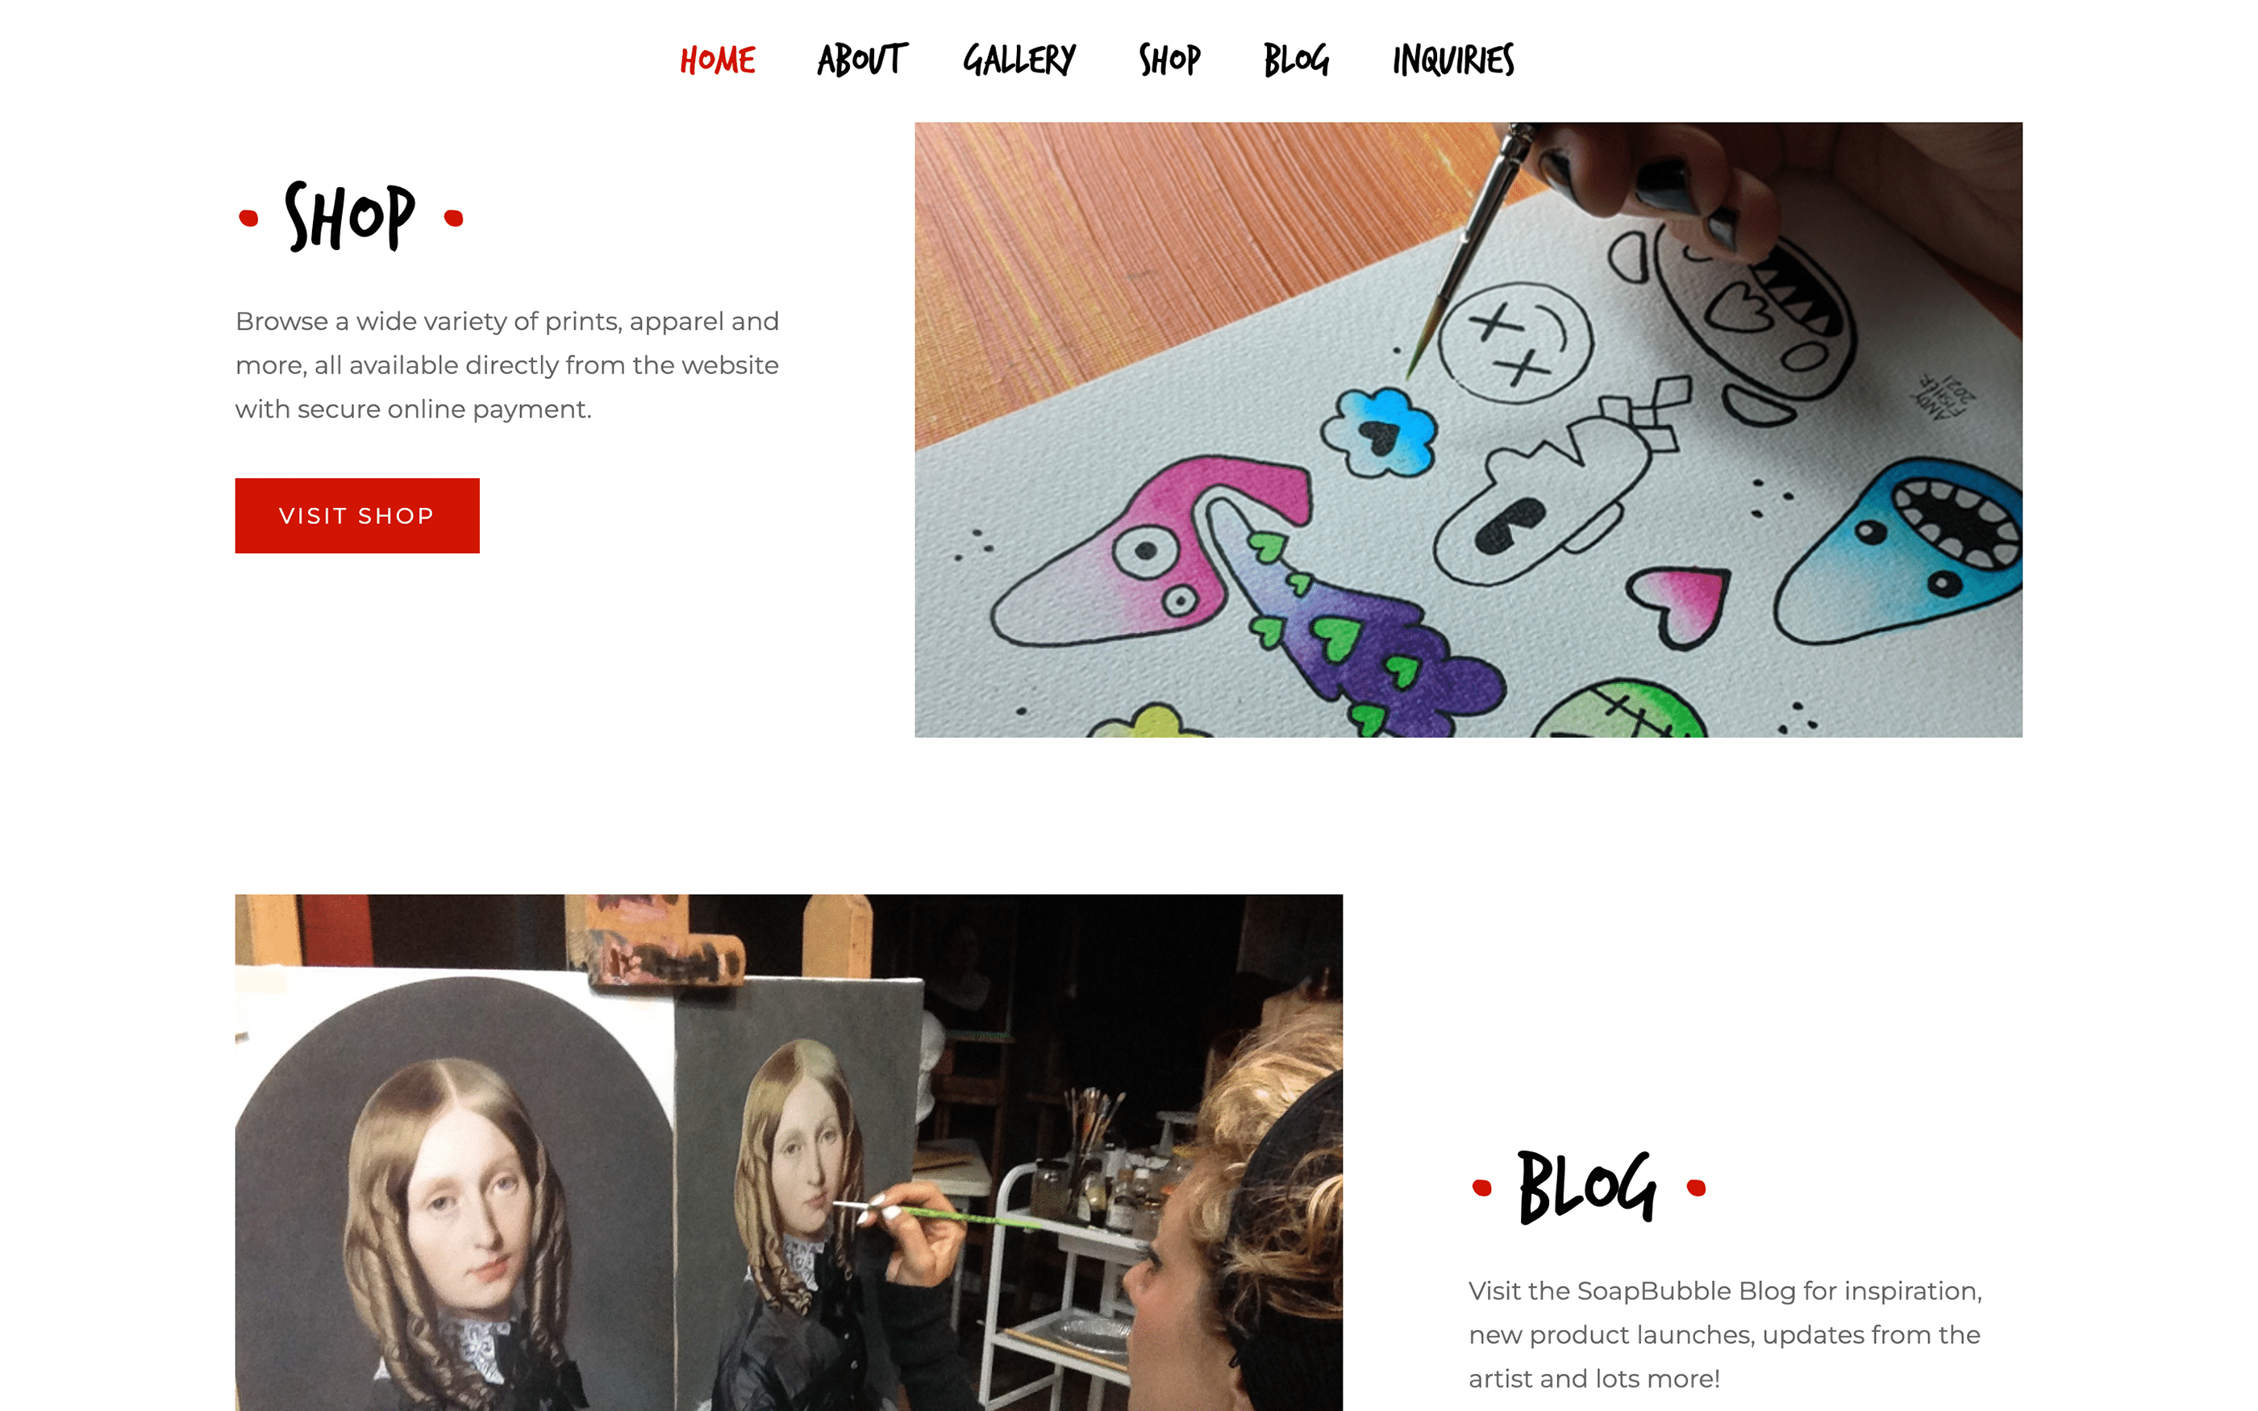Screen dimensions: 2258x1411
Task: Open the Gallery menu item
Action: tap(1019, 60)
